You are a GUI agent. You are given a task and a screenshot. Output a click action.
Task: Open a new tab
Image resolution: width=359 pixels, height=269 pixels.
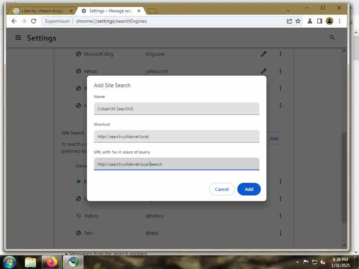152,11
